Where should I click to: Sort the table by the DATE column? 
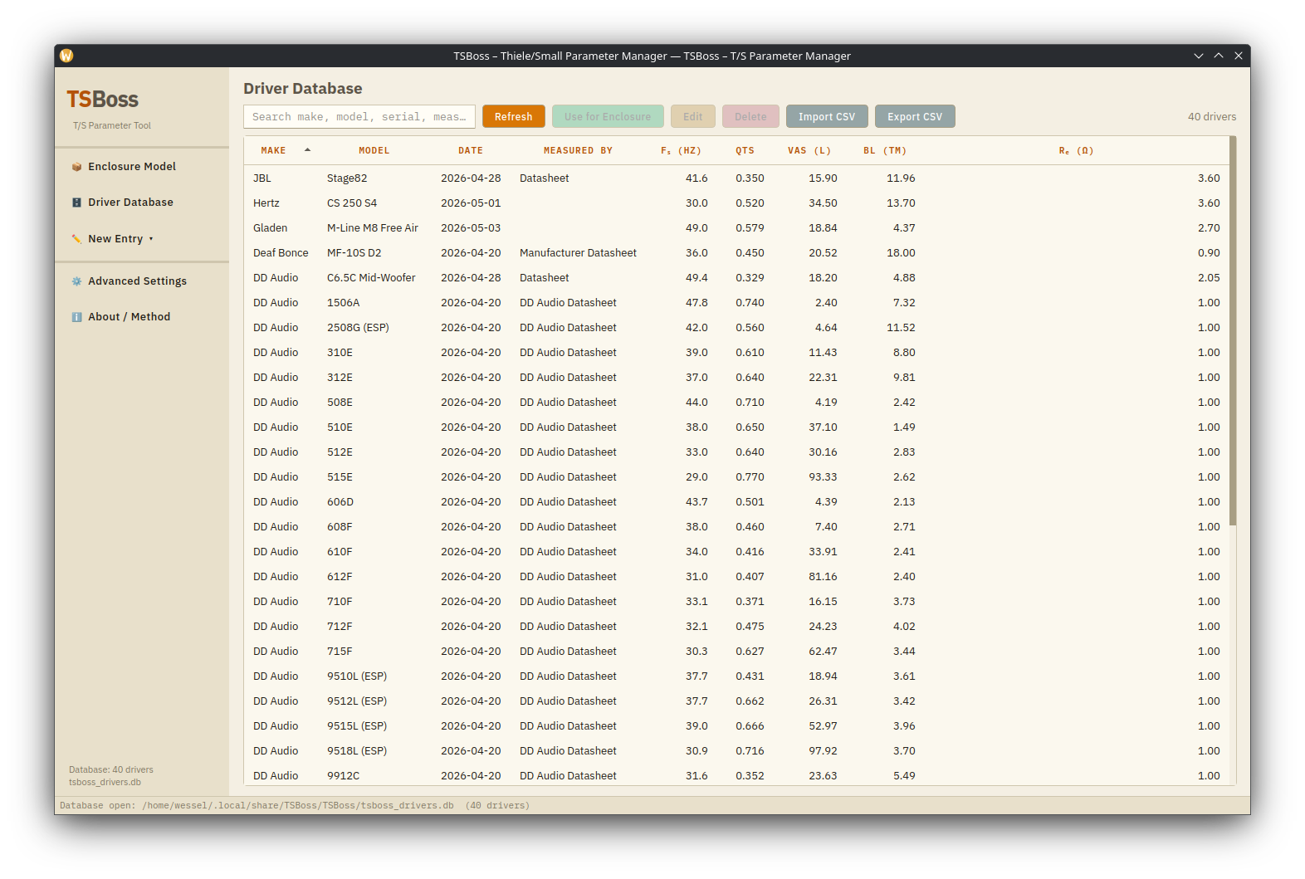coord(471,151)
